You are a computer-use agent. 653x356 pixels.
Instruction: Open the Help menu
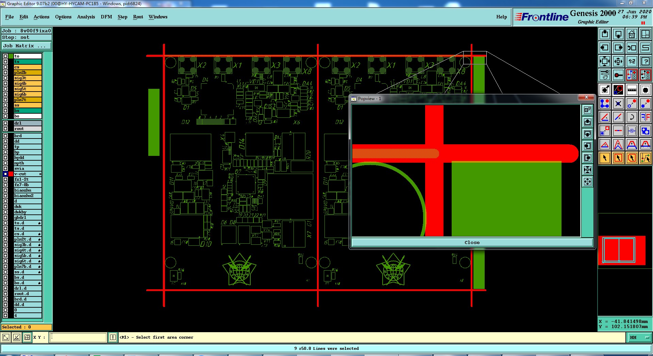(501, 17)
